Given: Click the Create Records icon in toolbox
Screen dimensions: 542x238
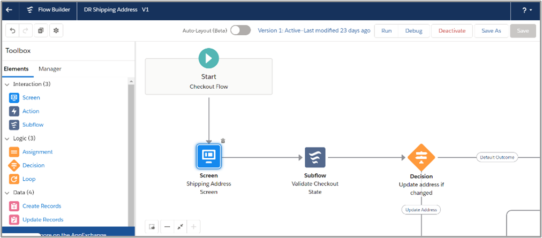Looking at the screenshot, I should pos(14,206).
